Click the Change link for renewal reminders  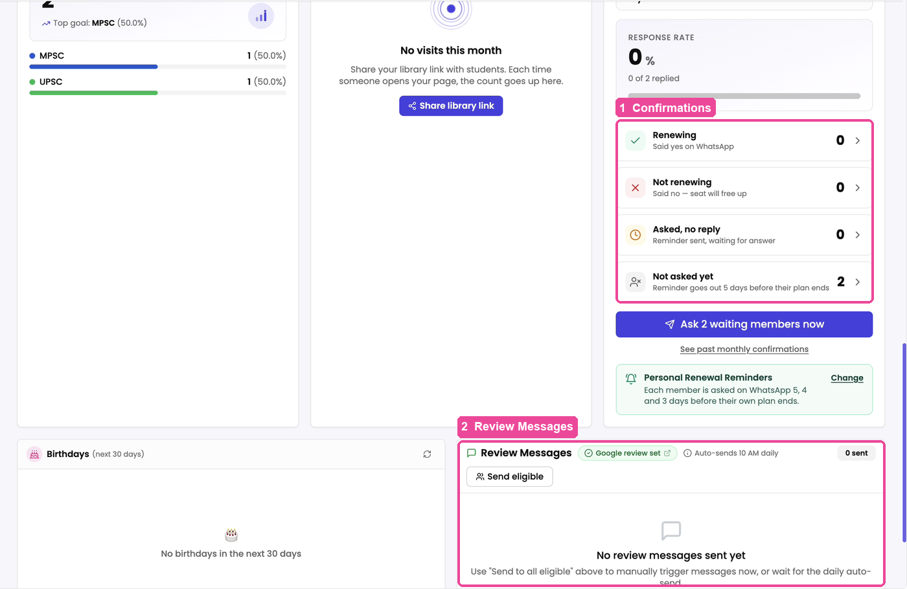(847, 378)
